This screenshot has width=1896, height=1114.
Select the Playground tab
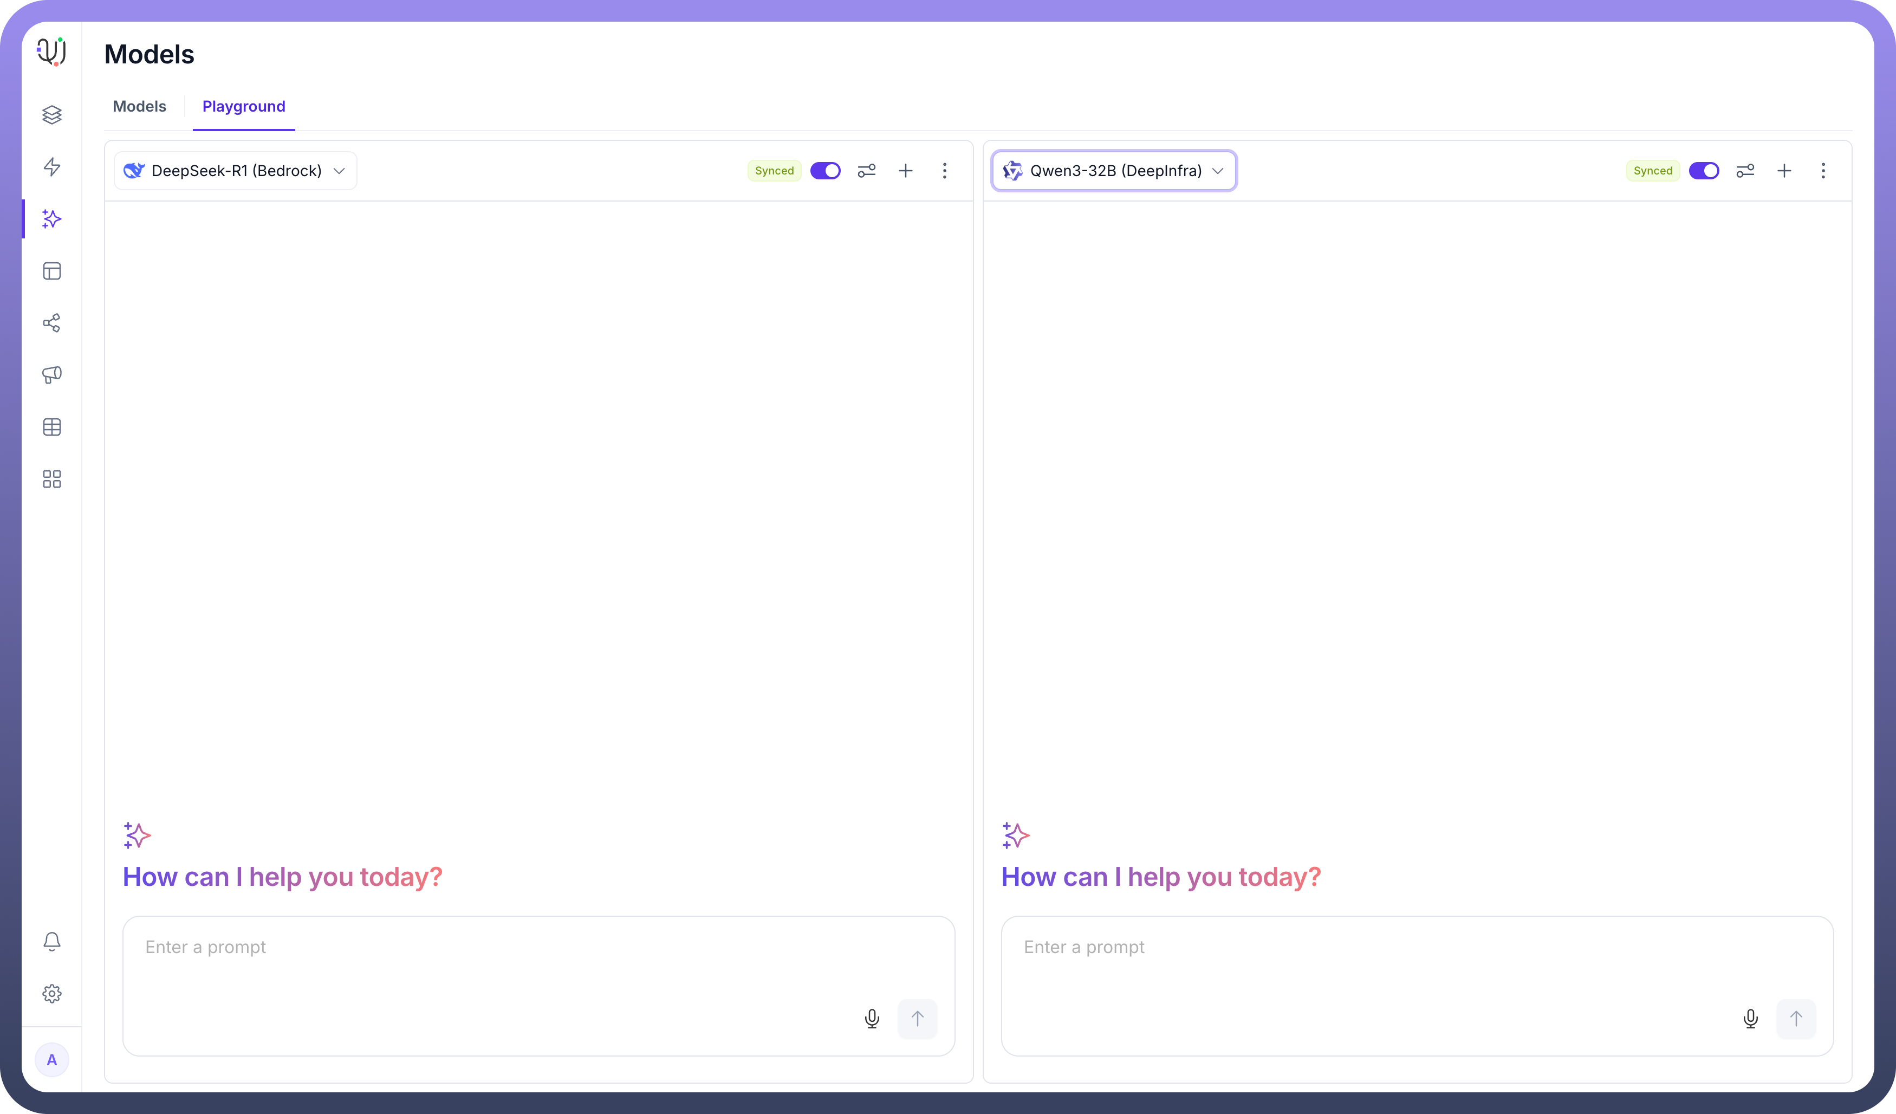pos(244,106)
